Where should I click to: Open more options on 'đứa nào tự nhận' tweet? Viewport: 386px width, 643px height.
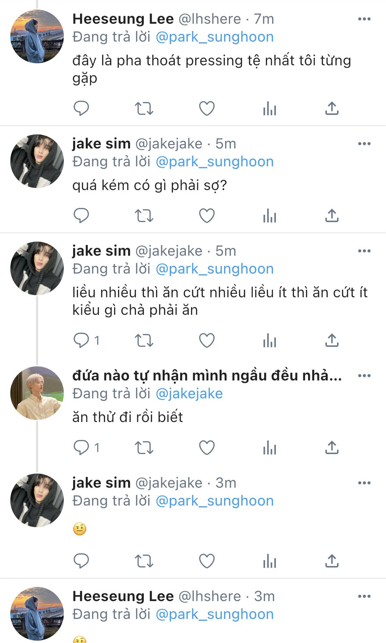pyautogui.click(x=364, y=376)
